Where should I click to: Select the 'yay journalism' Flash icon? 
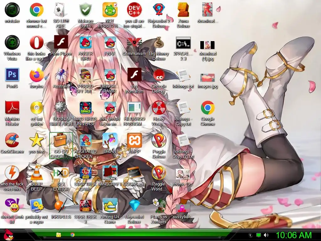(x=134, y=75)
